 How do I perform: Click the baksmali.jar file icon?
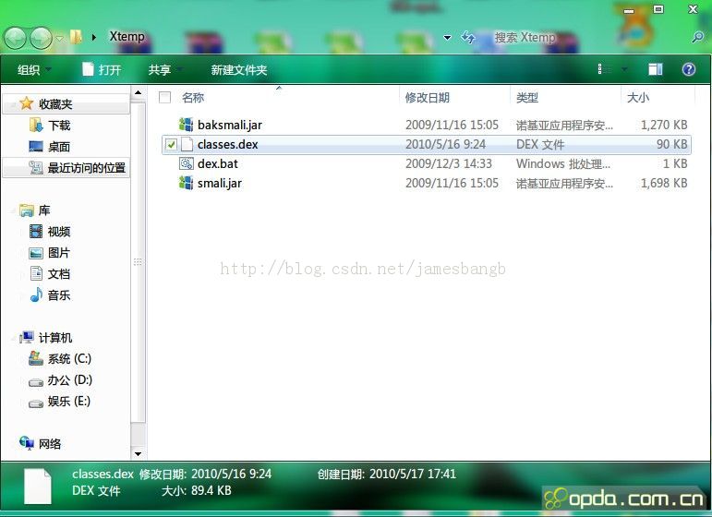point(186,125)
